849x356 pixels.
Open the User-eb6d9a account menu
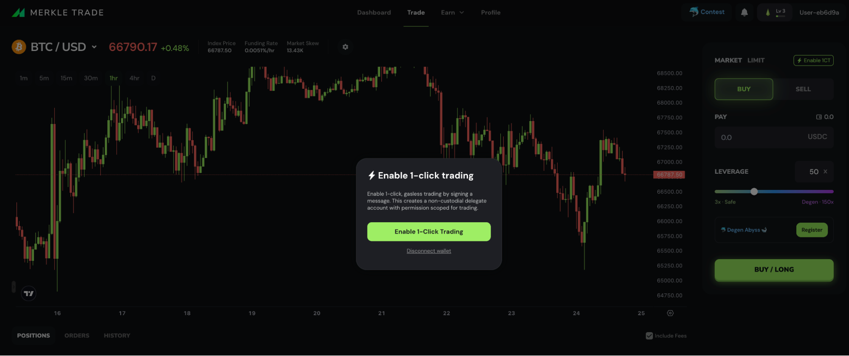click(819, 12)
